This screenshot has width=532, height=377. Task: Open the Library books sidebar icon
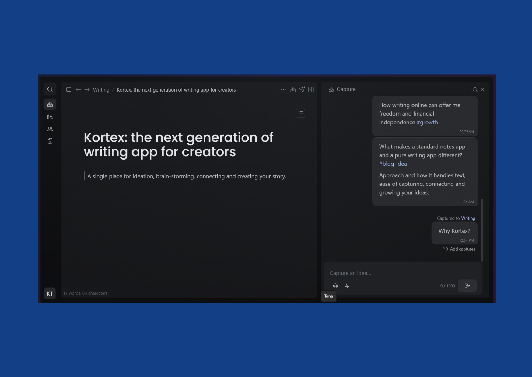(50, 117)
